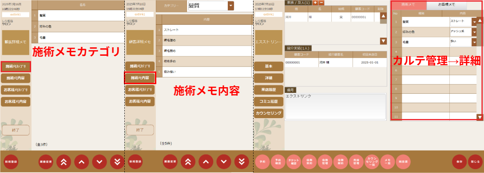Move item down one in 施術メモカテゴリ screen
The width and height of the screenshot is (484, 173).
coord(99,161)
